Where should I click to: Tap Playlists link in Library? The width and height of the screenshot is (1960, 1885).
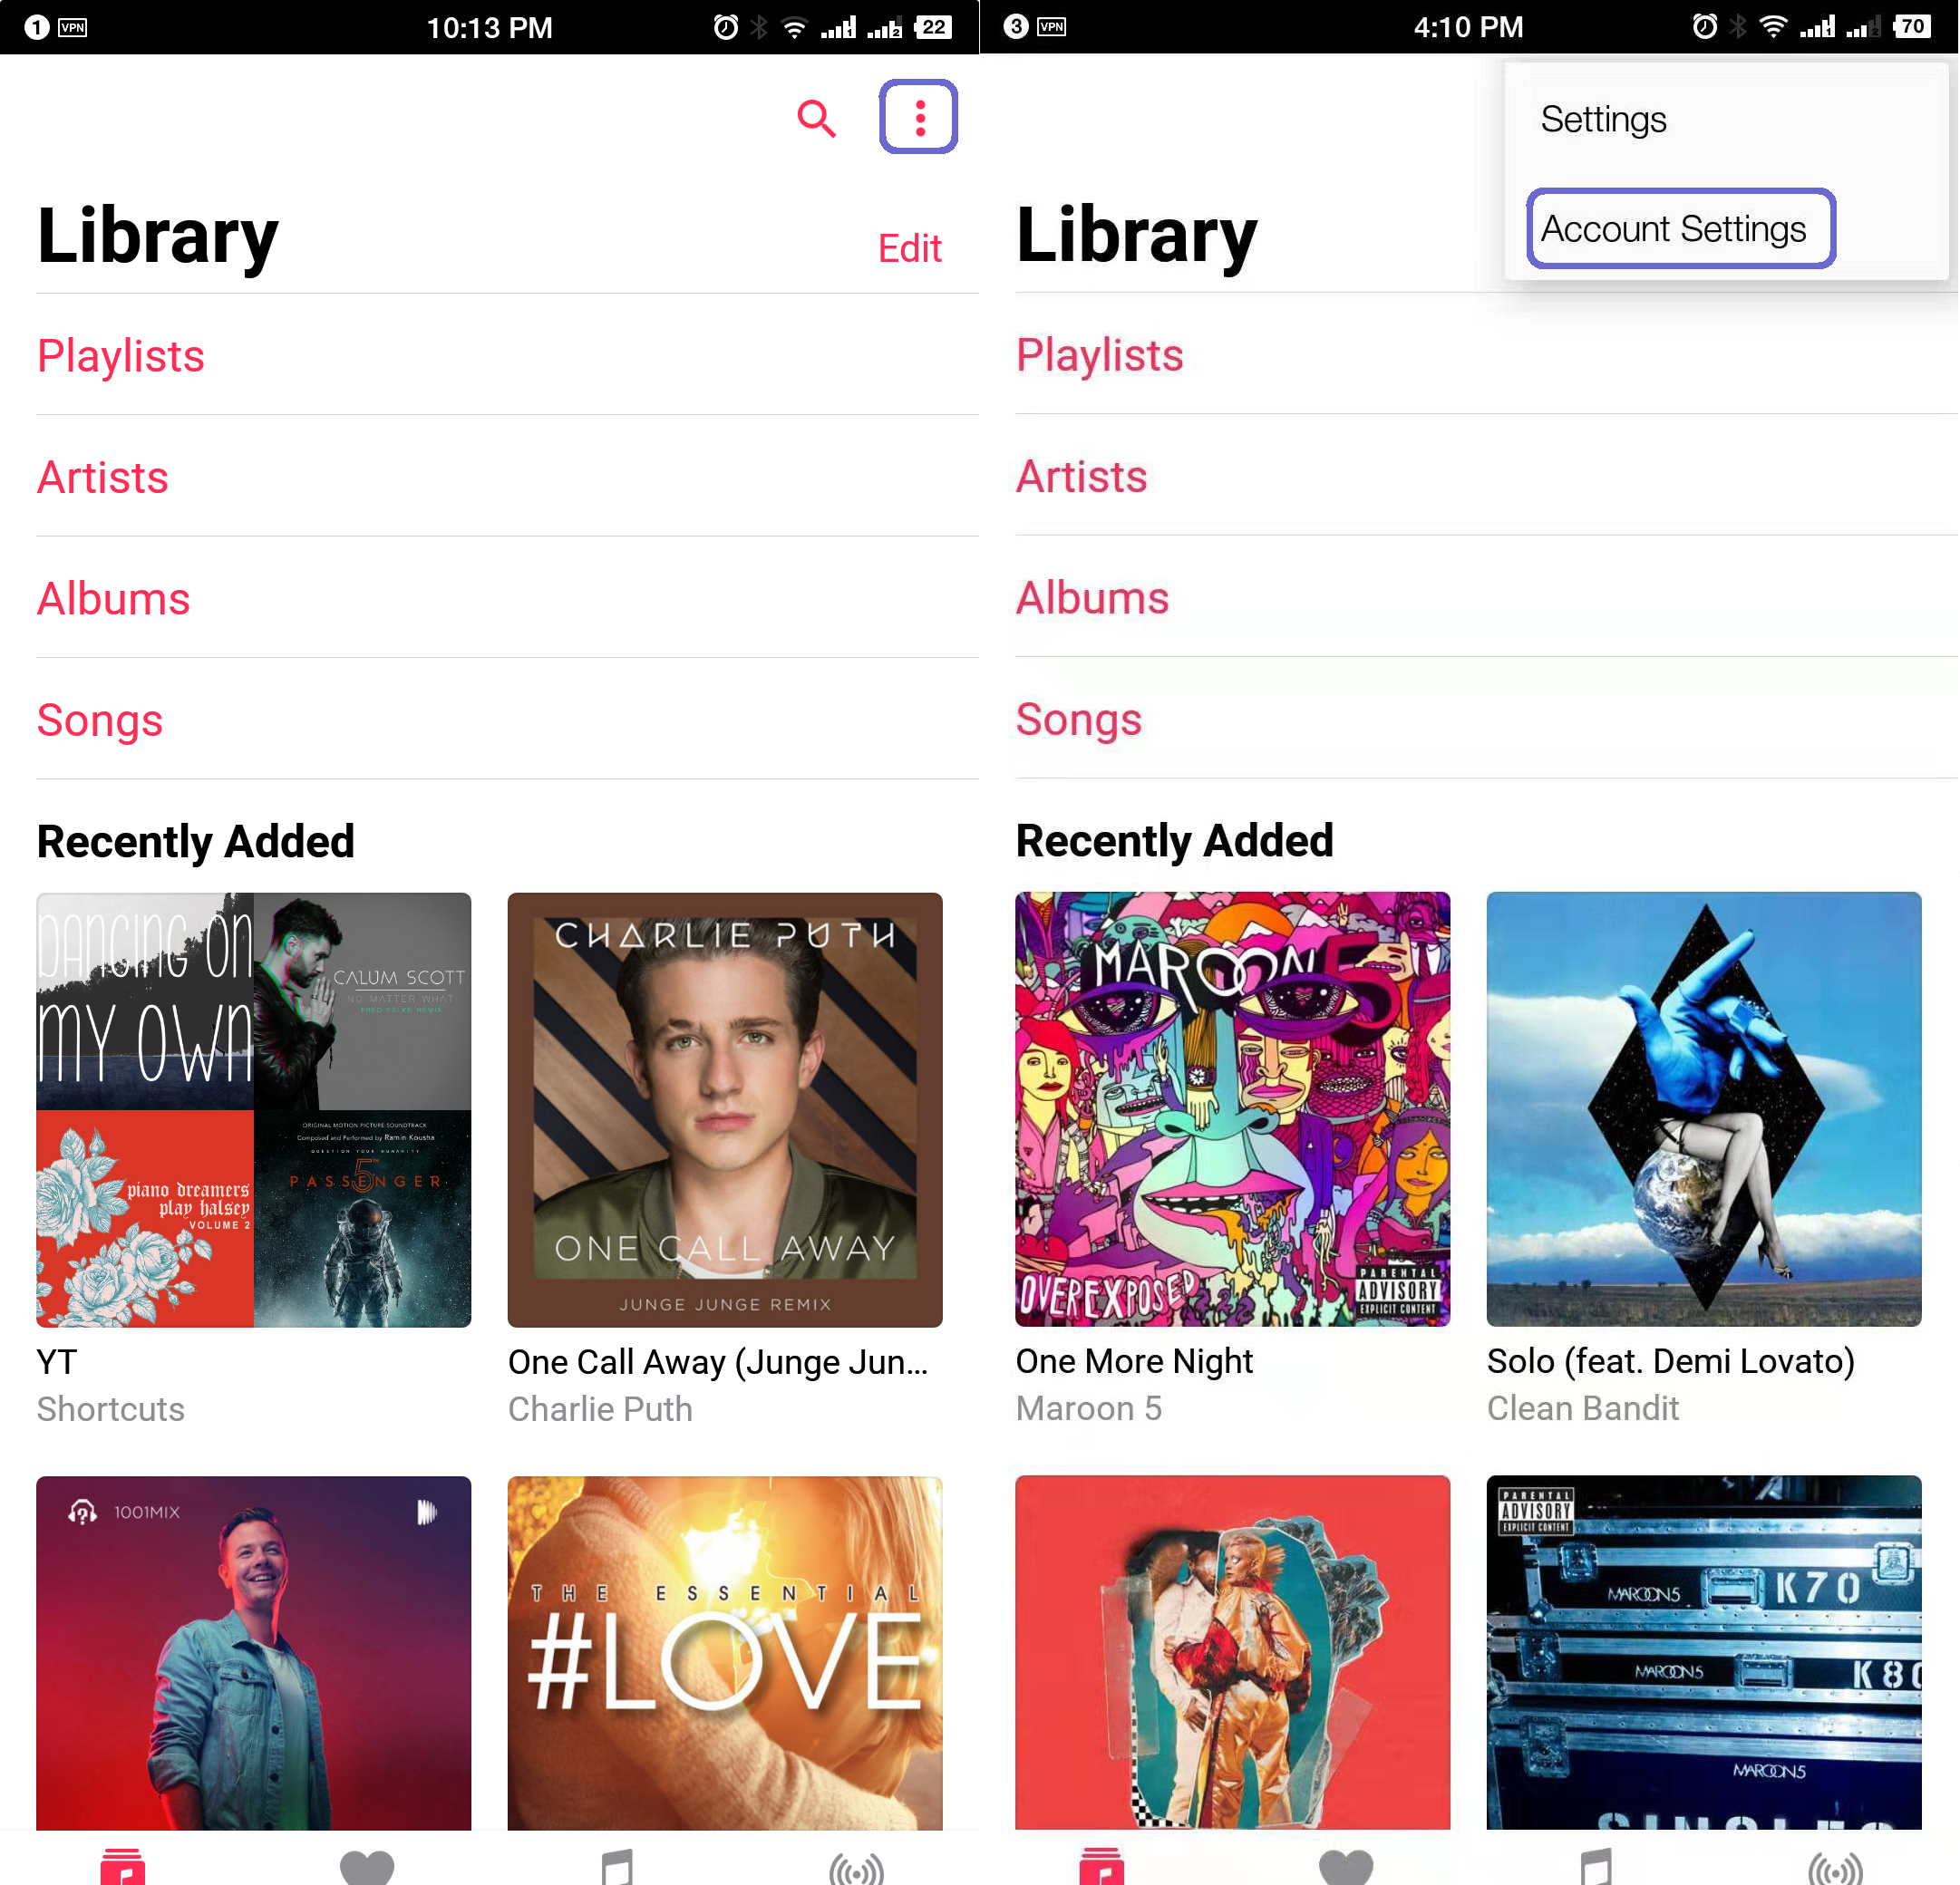tap(121, 357)
